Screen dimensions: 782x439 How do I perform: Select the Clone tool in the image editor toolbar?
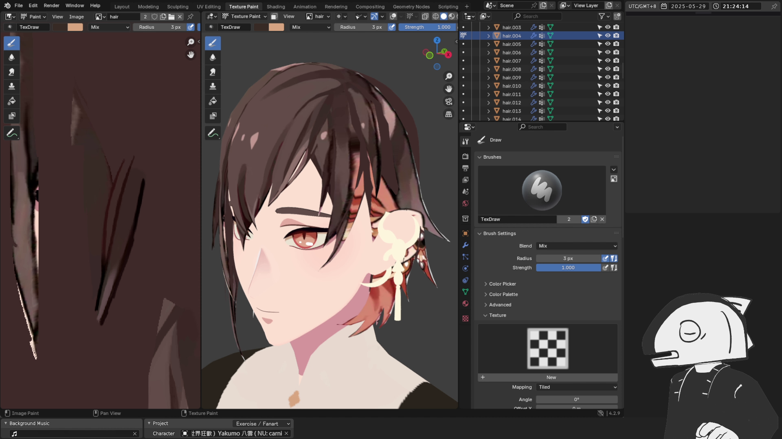12,87
